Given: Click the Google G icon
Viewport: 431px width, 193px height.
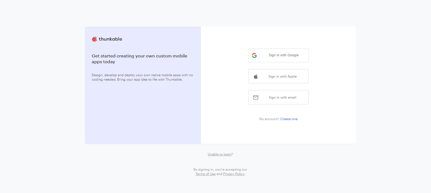Looking at the screenshot, I should click(x=254, y=55).
